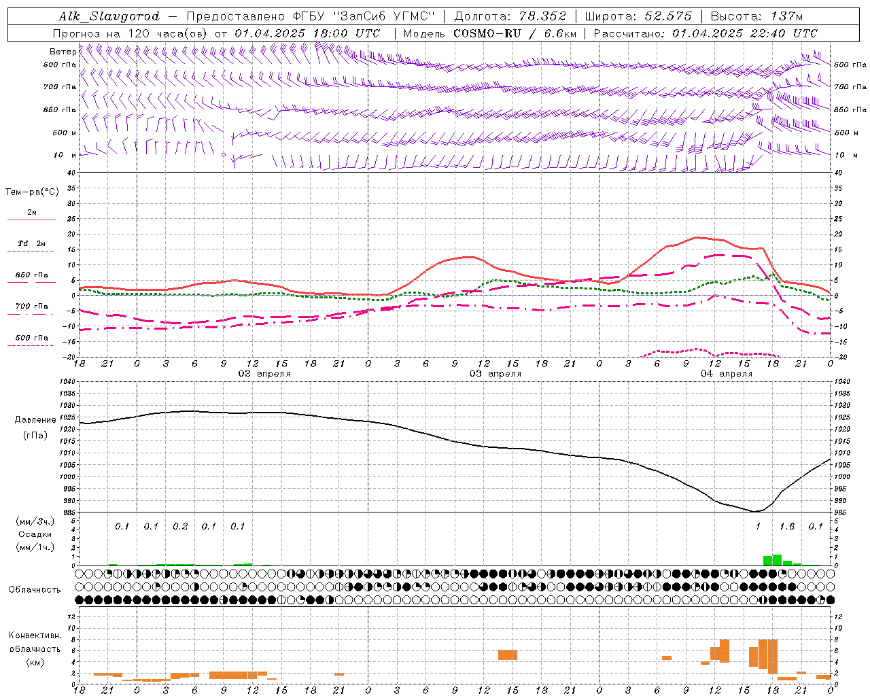Viewport: 870px width, 696px height.
Task: Click the Давление pressure panel label
Action: [35, 420]
